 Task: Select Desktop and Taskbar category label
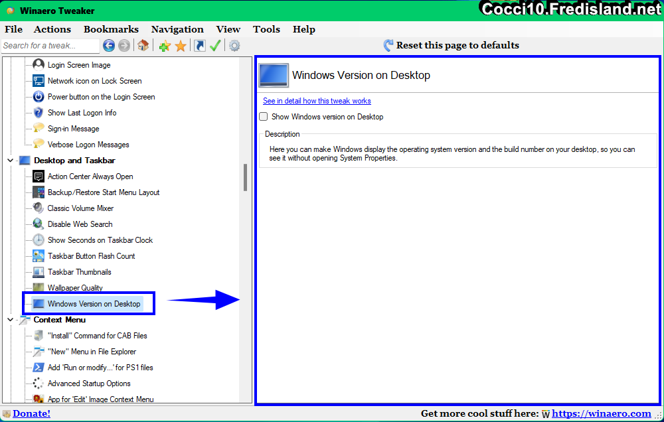click(x=74, y=161)
